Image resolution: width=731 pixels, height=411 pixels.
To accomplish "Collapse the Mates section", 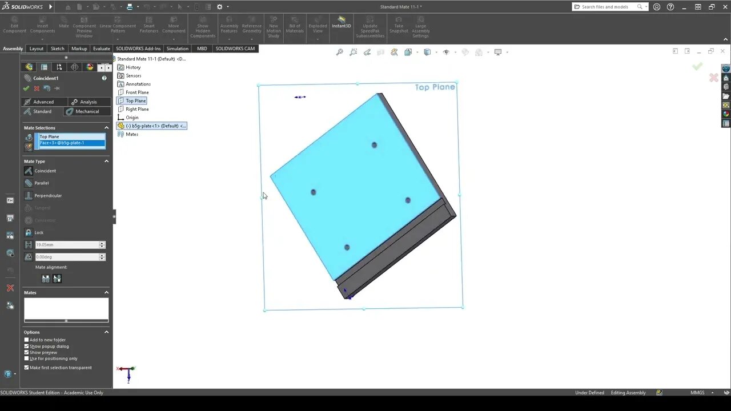I will pyautogui.click(x=106, y=293).
